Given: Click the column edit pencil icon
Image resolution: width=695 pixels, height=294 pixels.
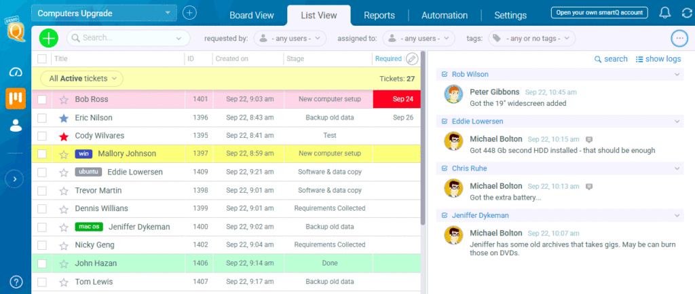Looking at the screenshot, I should pos(411,59).
